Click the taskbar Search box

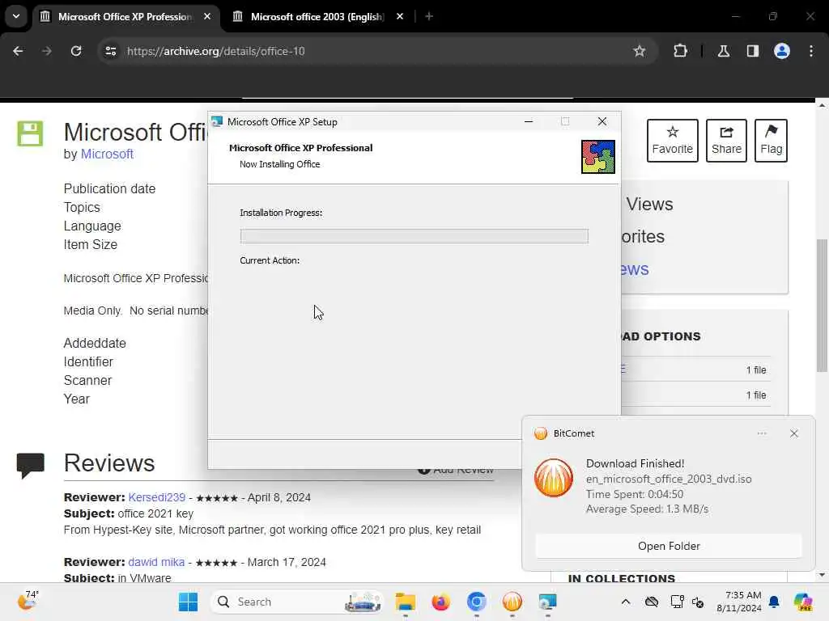point(298,602)
